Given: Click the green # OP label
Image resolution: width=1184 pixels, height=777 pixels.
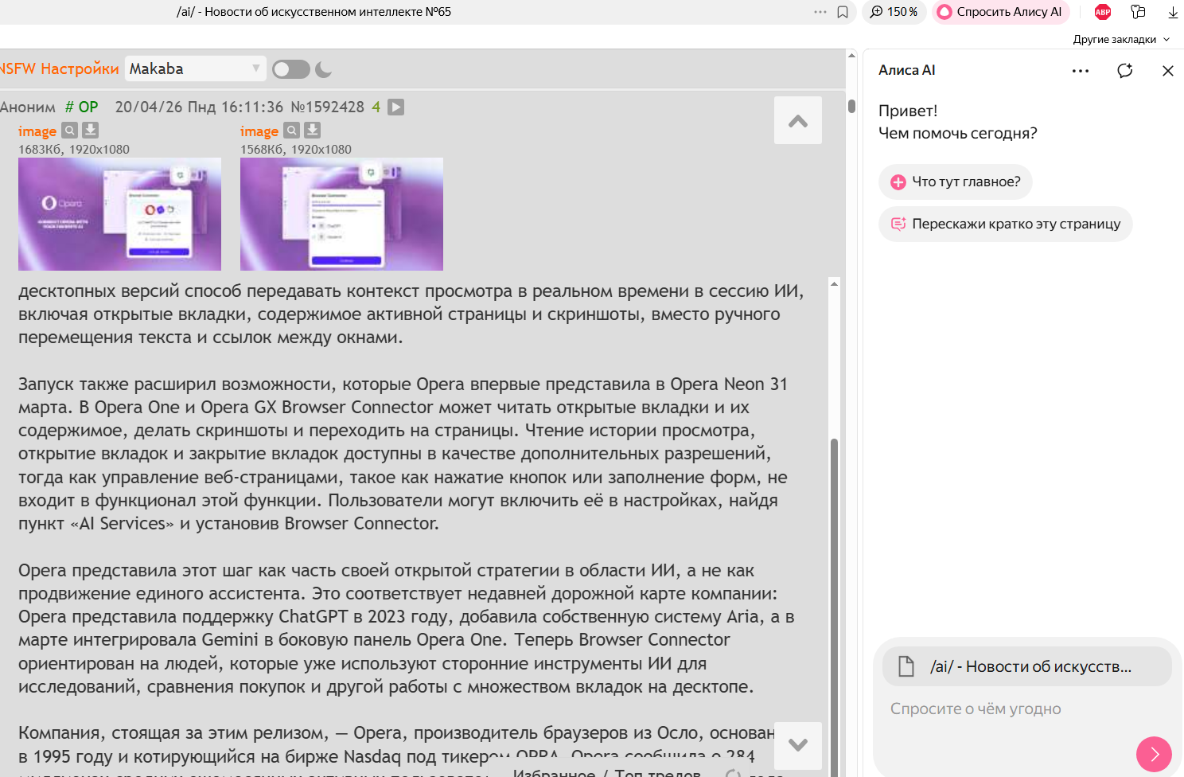Looking at the screenshot, I should [81, 107].
